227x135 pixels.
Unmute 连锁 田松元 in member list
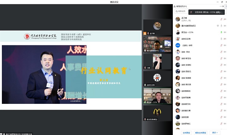click(221, 71)
